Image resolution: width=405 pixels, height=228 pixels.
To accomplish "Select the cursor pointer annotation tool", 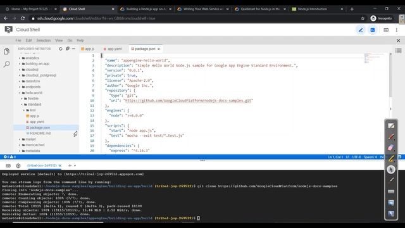I will pos(391,169).
